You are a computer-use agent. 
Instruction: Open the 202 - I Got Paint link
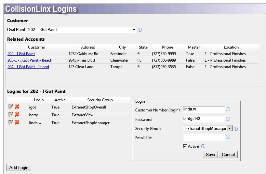[x=21, y=54]
